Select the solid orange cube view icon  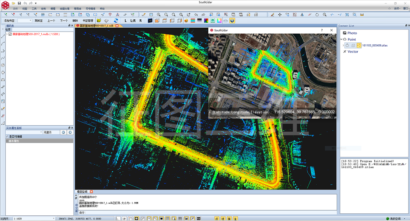(x=157, y=20)
